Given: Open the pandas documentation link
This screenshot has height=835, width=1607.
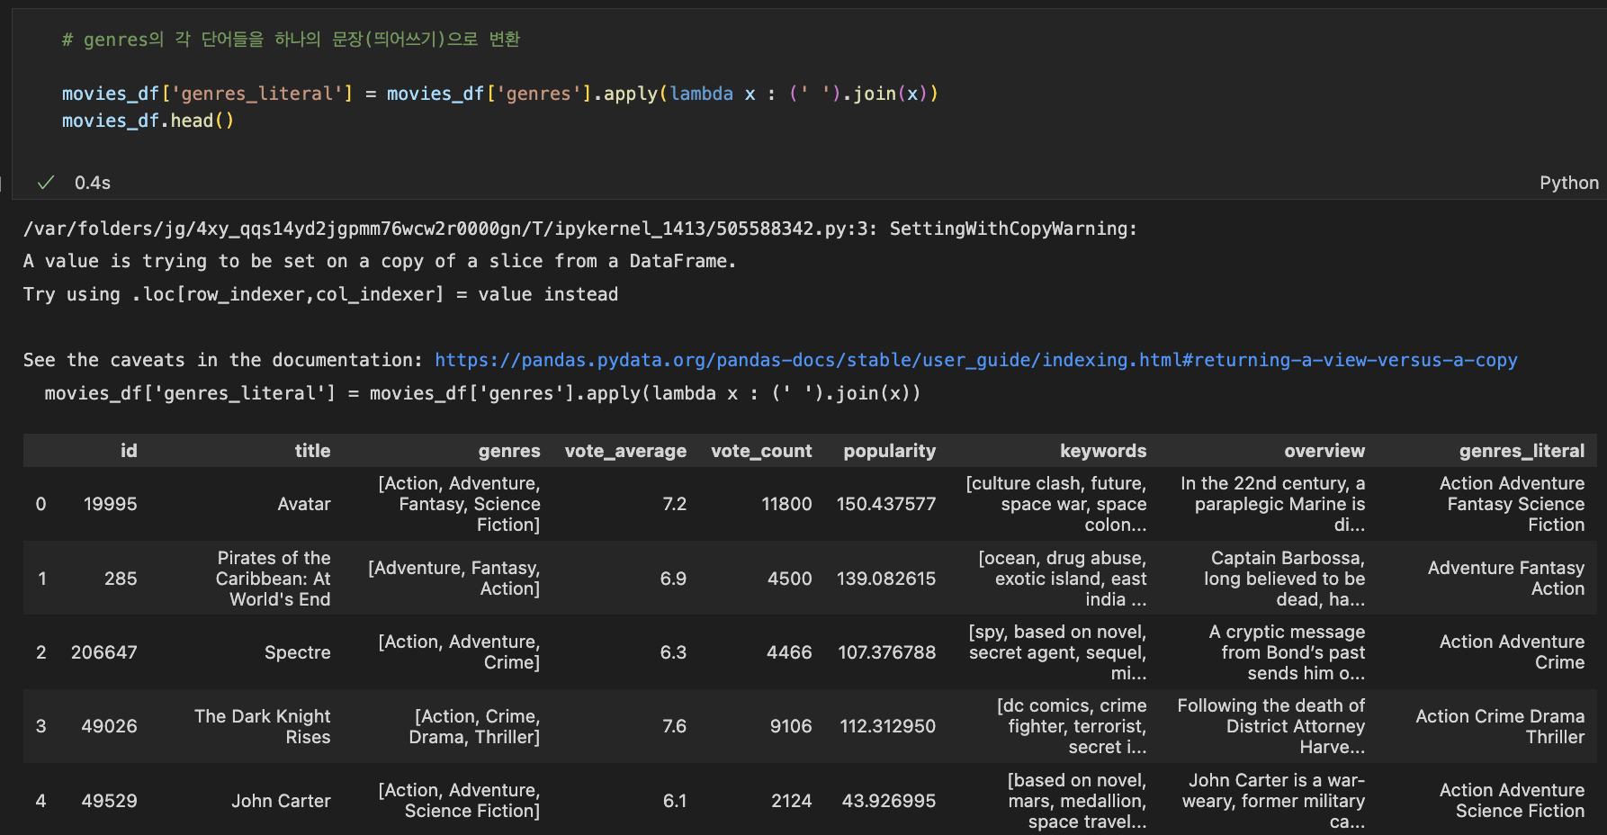Looking at the screenshot, I should (976, 360).
